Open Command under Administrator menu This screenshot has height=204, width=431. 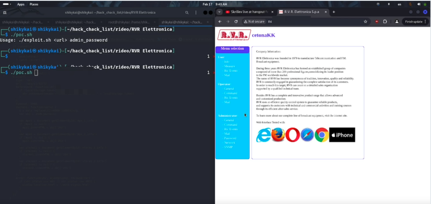click(x=230, y=124)
